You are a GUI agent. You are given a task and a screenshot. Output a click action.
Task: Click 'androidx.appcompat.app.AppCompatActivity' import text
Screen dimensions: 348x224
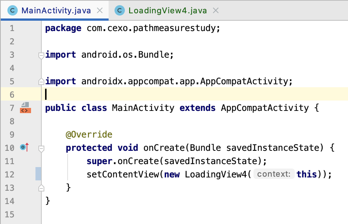click(x=185, y=81)
